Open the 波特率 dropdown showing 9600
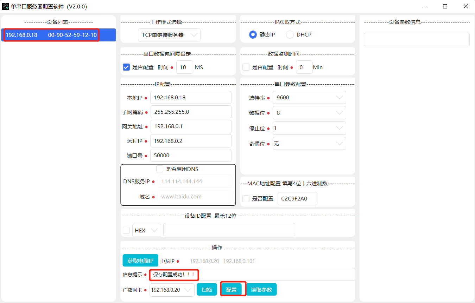475x303 pixels. [x=309, y=98]
